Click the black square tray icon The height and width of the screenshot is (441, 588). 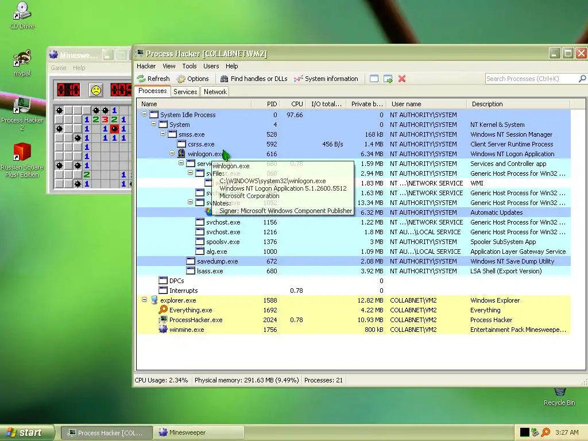point(525,432)
